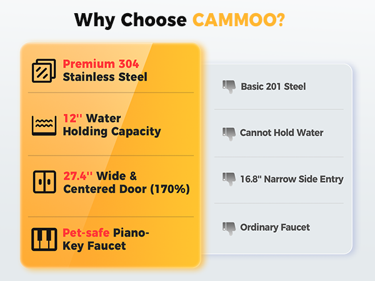Click the water level tub icon
This screenshot has height=281, width=375.
[x=44, y=126]
